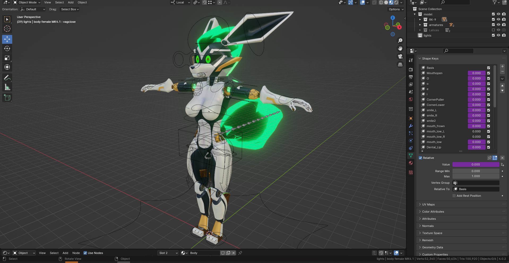Toggle Relative shape keys checkbox
The height and width of the screenshot is (263, 509).
420,158
